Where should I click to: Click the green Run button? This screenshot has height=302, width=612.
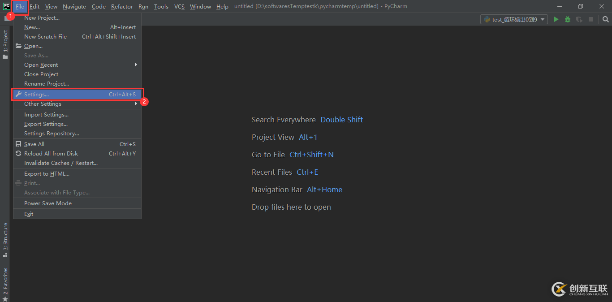coord(556,19)
